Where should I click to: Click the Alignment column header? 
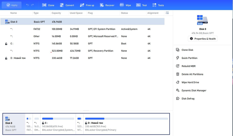tap(153, 13)
